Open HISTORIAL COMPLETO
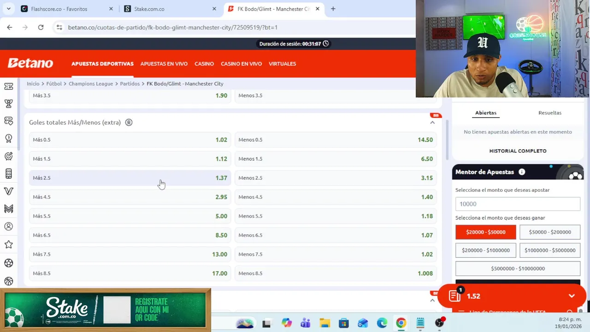This screenshot has height=332, width=590. 518,151
